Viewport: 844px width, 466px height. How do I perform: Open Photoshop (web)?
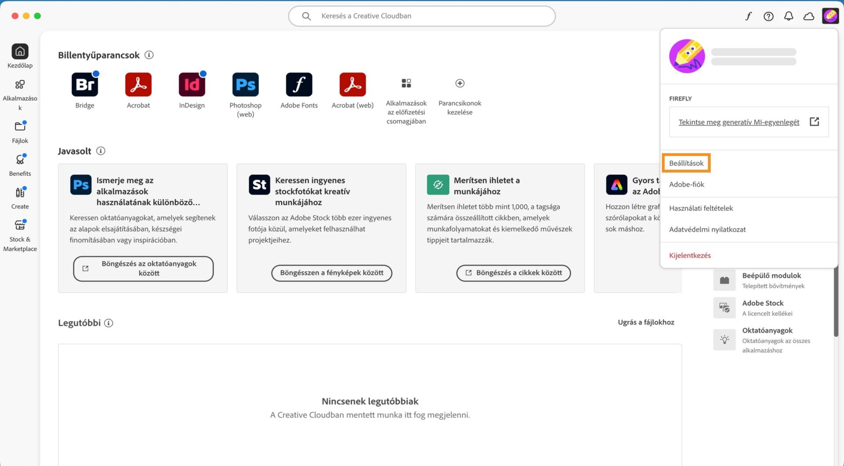[245, 84]
